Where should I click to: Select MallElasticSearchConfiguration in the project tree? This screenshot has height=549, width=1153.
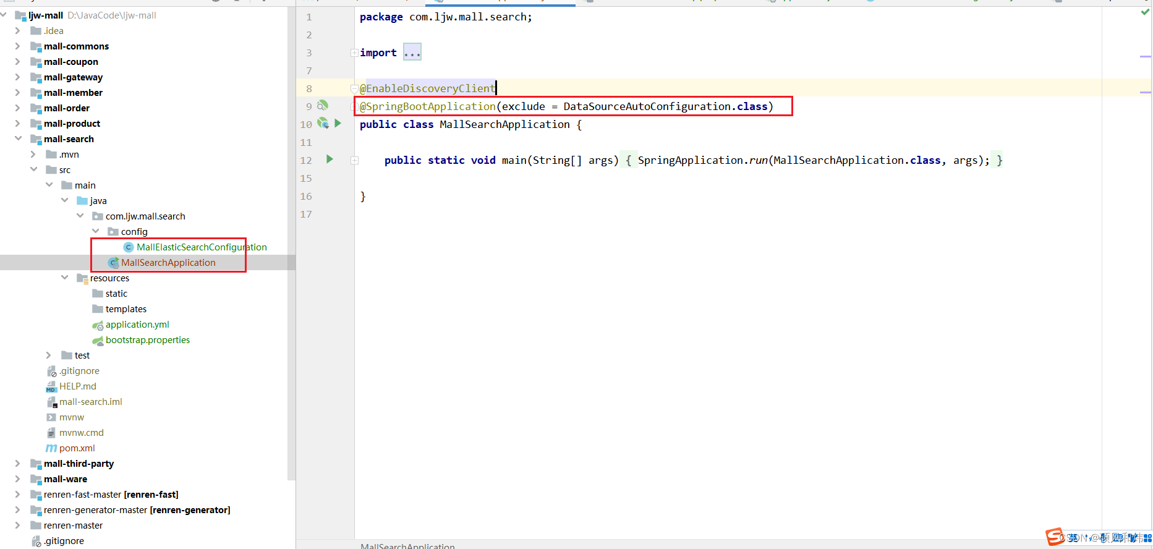pyautogui.click(x=202, y=247)
